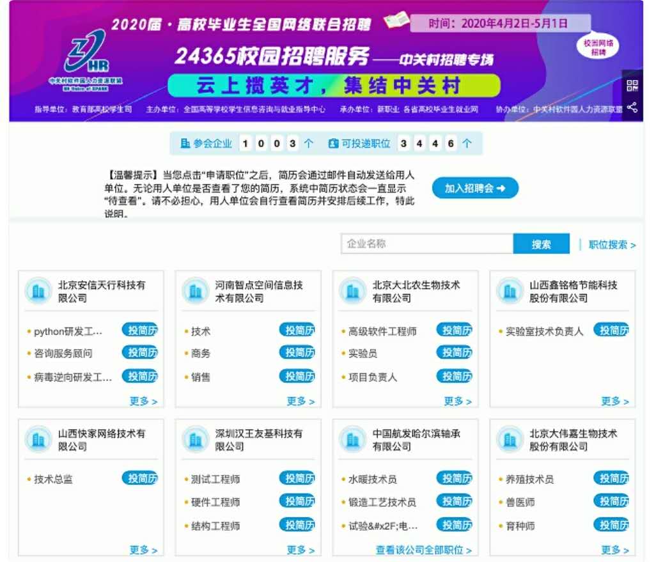
Task: Click 投简历 beside 技术 at 河南智点空间
Action: pos(297,330)
